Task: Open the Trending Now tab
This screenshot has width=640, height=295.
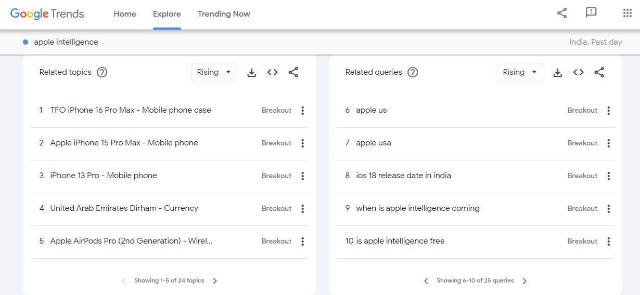Action: click(224, 14)
